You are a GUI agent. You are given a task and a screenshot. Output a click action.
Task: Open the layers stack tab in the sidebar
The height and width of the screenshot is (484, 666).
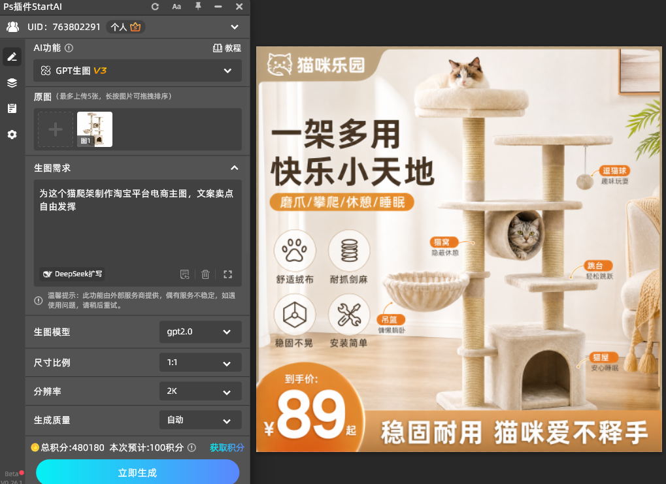[12, 83]
